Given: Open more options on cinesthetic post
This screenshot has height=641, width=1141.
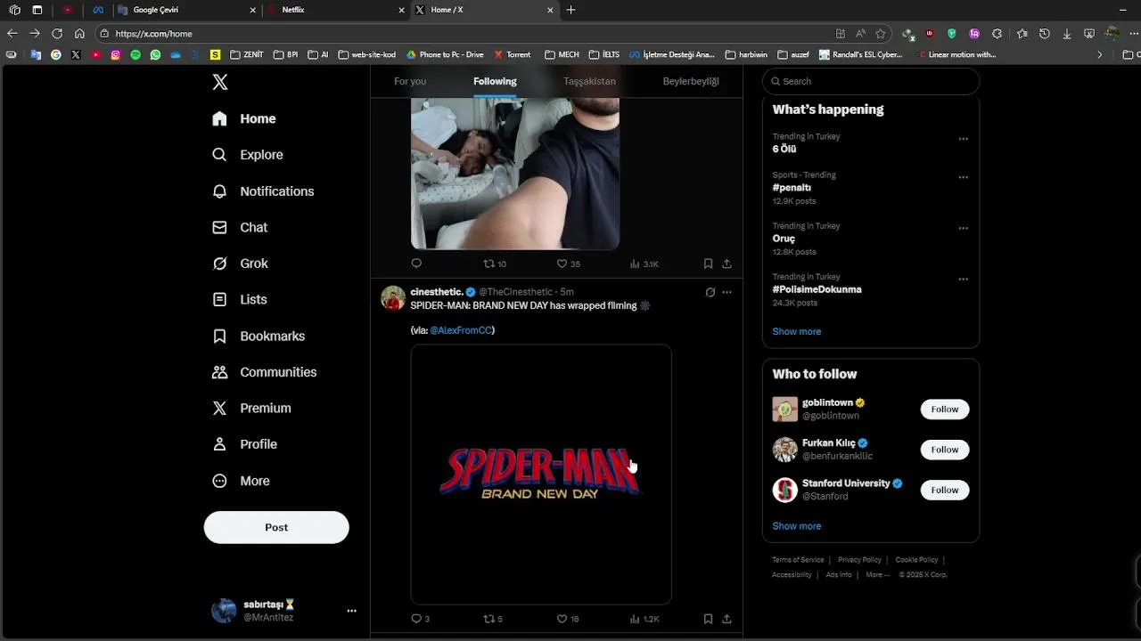Looking at the screenshot, I should pos(726,292).
